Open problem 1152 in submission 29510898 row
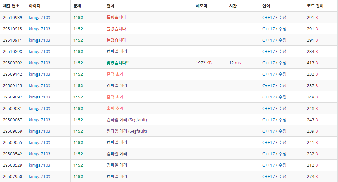This screenshot has height=182, width=338. tap(78, 52)
